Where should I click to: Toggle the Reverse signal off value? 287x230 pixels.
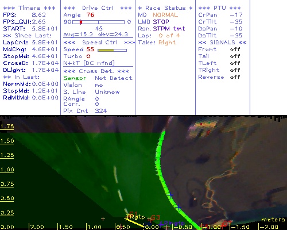(x=235, y=77)
